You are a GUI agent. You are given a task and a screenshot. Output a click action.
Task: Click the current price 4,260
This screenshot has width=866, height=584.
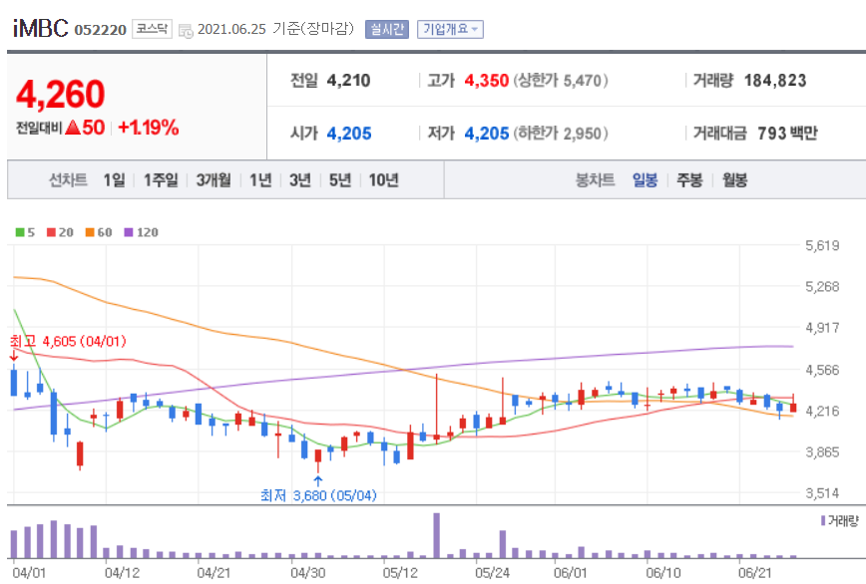60,94
